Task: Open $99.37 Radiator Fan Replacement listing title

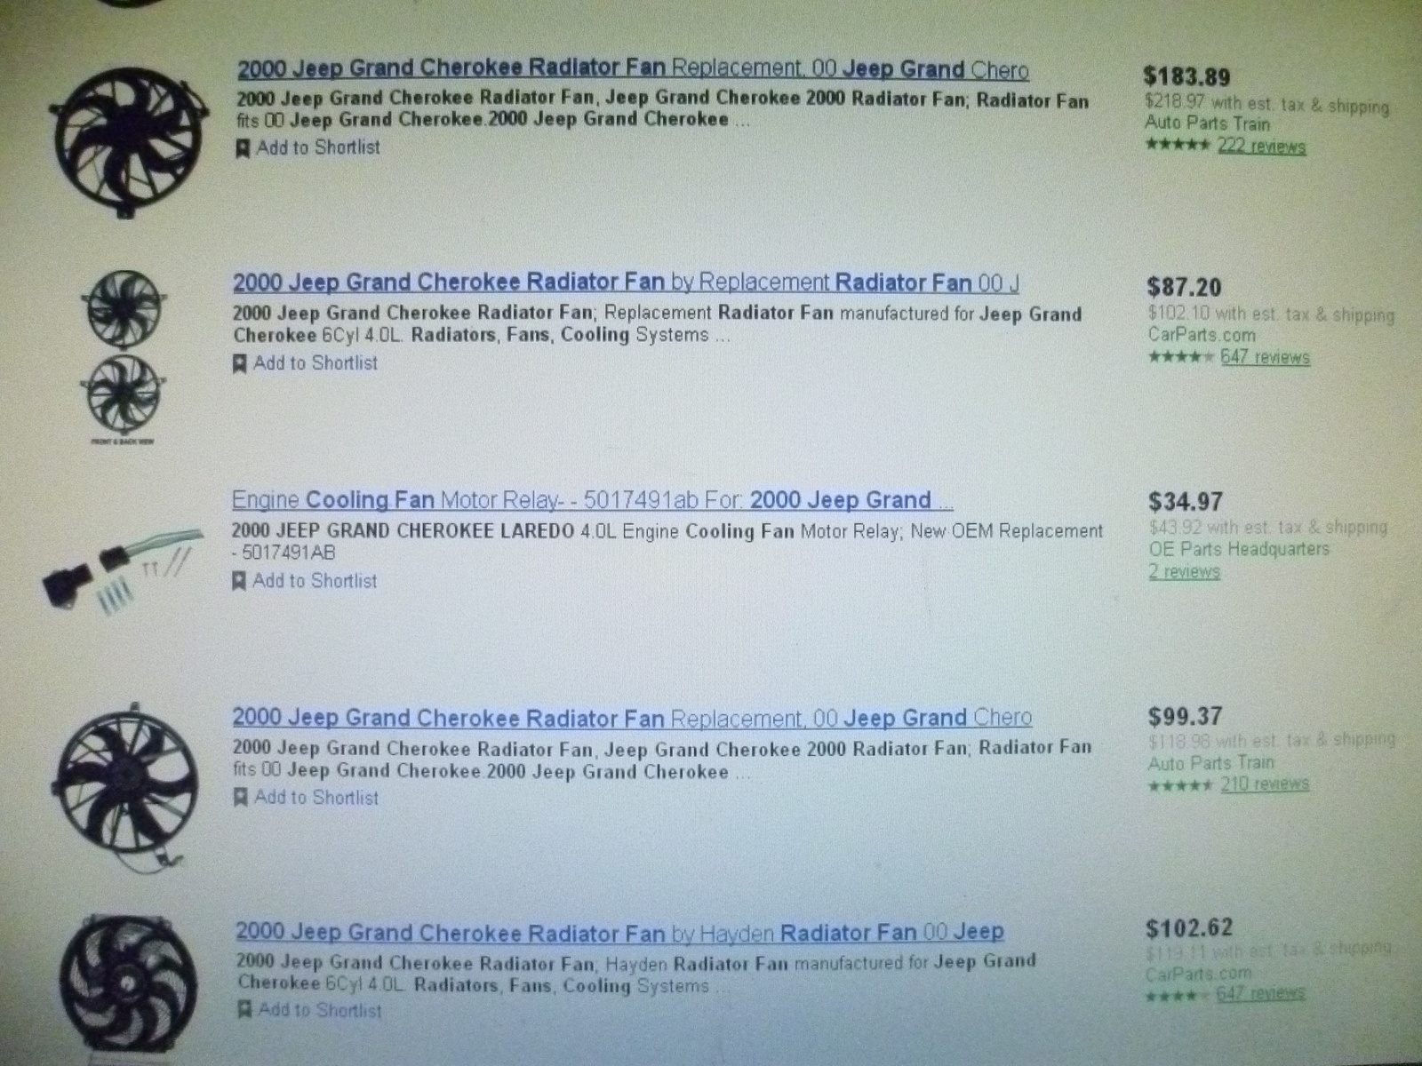Action: [632, 718]
